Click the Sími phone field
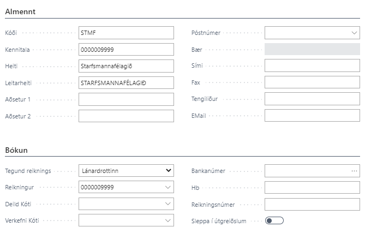 point(312,66)
